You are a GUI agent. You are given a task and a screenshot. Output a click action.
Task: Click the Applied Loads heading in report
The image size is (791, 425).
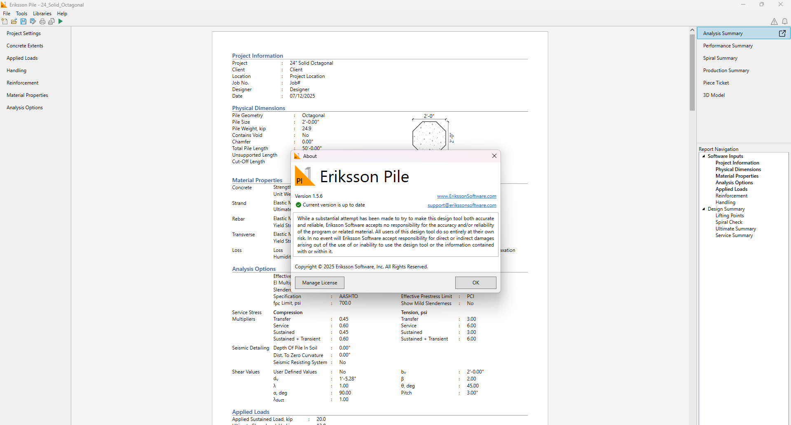tap(250, 412)
